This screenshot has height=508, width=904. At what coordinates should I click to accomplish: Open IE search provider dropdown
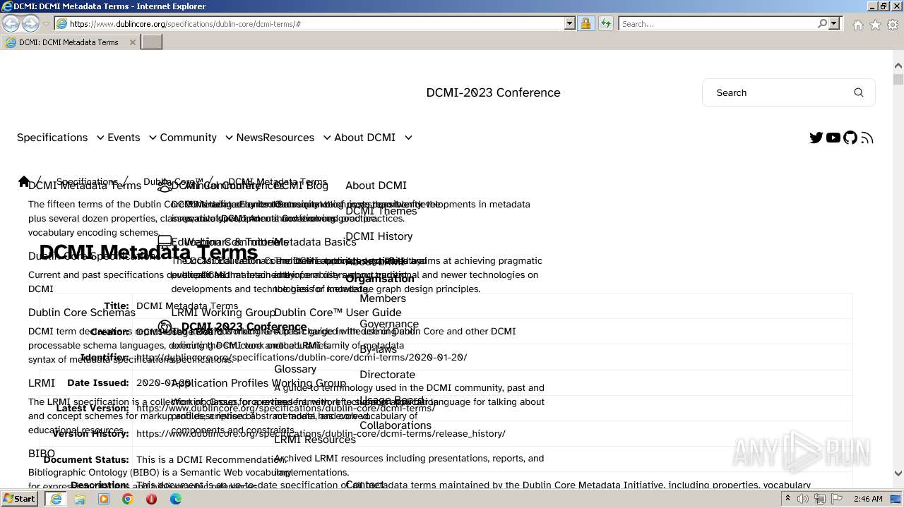pos(834,23)
